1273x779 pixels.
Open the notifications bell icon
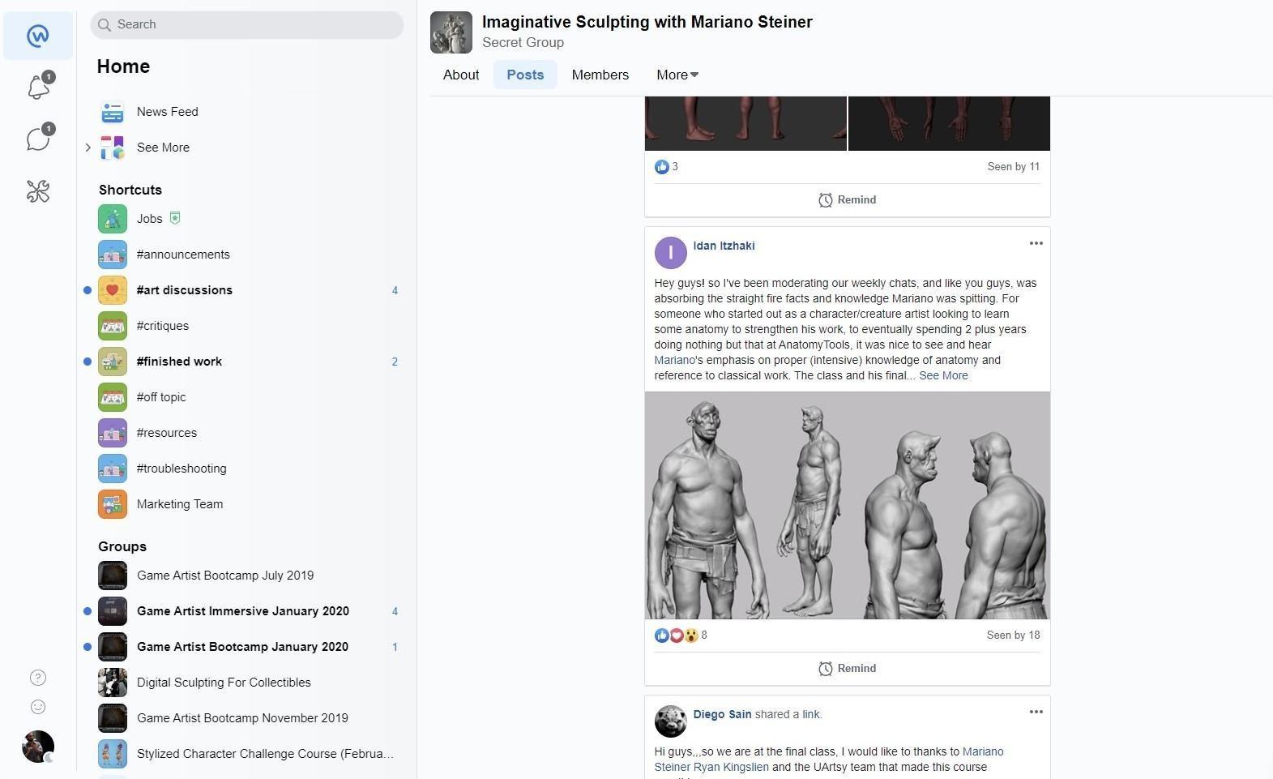pos(38,87)
